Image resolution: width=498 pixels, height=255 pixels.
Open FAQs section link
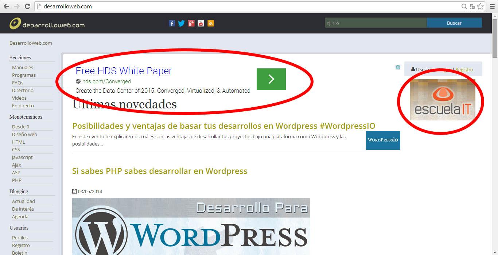point(17,83)
